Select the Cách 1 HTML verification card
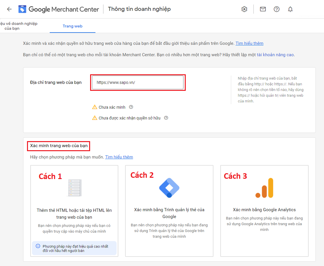The height and width of the screenshot is (266, 324). [74, 211]
